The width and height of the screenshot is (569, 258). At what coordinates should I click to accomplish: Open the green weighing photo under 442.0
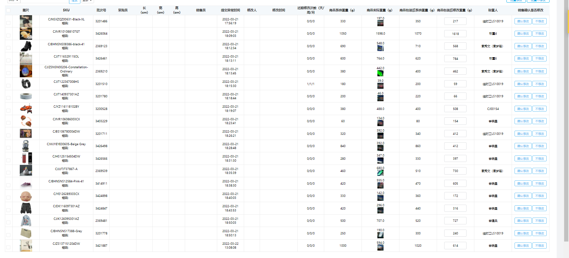point(380,73)
